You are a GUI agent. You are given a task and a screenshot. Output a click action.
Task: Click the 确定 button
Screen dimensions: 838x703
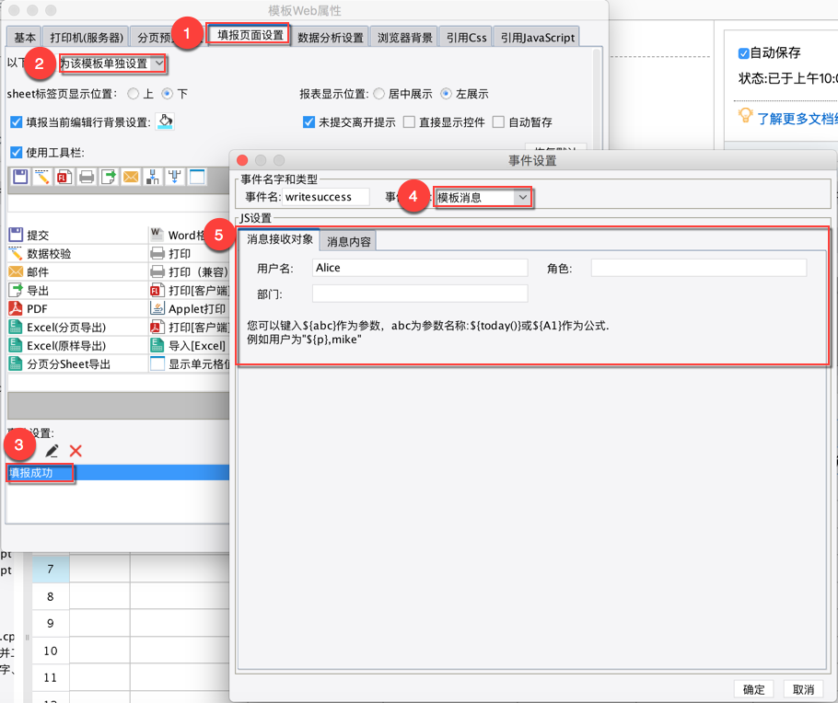tap(753, 689)
